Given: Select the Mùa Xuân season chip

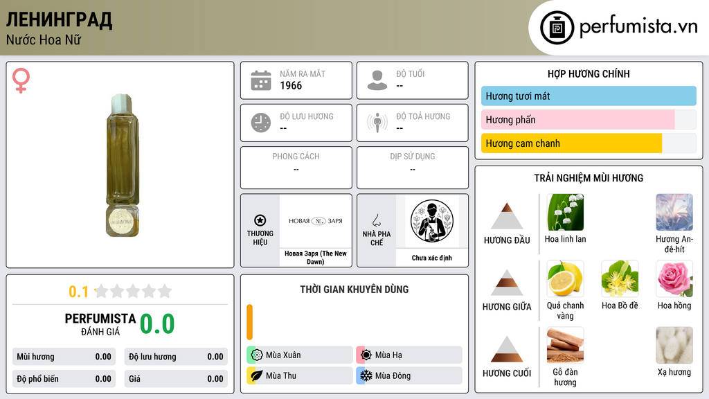Looking at the screenshot, I should pos(300,355).
